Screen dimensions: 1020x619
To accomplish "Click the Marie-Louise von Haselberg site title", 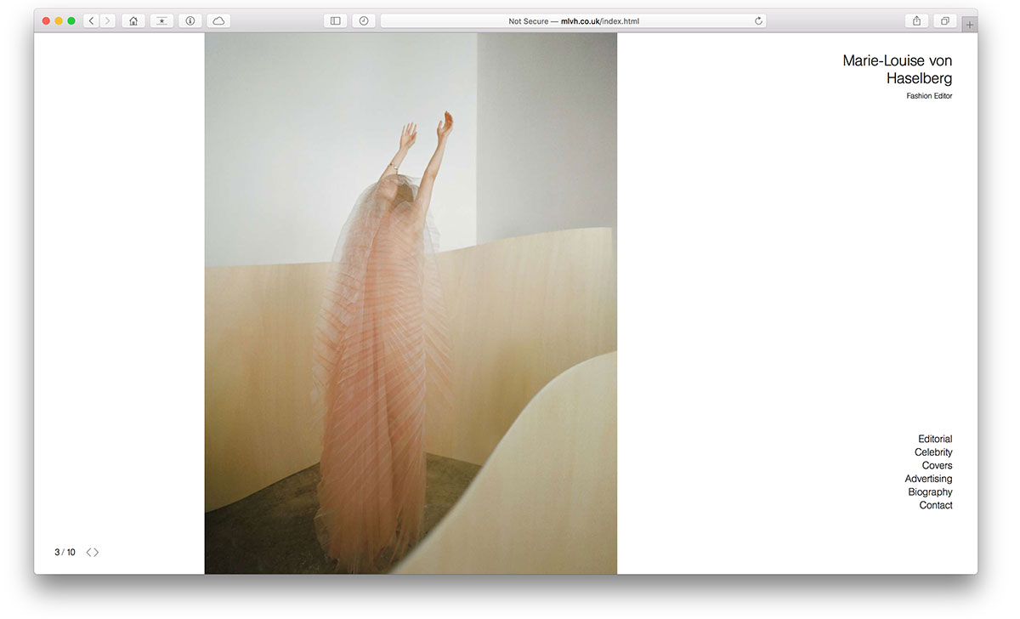I will point(898,69).
